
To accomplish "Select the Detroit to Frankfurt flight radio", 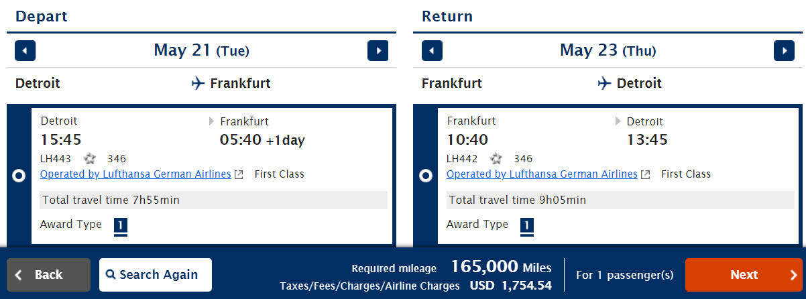I will point(19,176).
